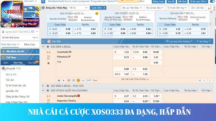This screenshot has height=121, width=216.
Task: Open sidebar Bảng Cược tab
Action: [30, 44]
